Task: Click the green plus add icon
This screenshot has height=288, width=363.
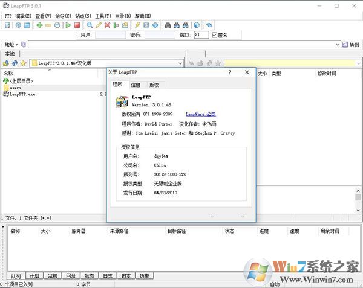Action: (x=39, y=25)
